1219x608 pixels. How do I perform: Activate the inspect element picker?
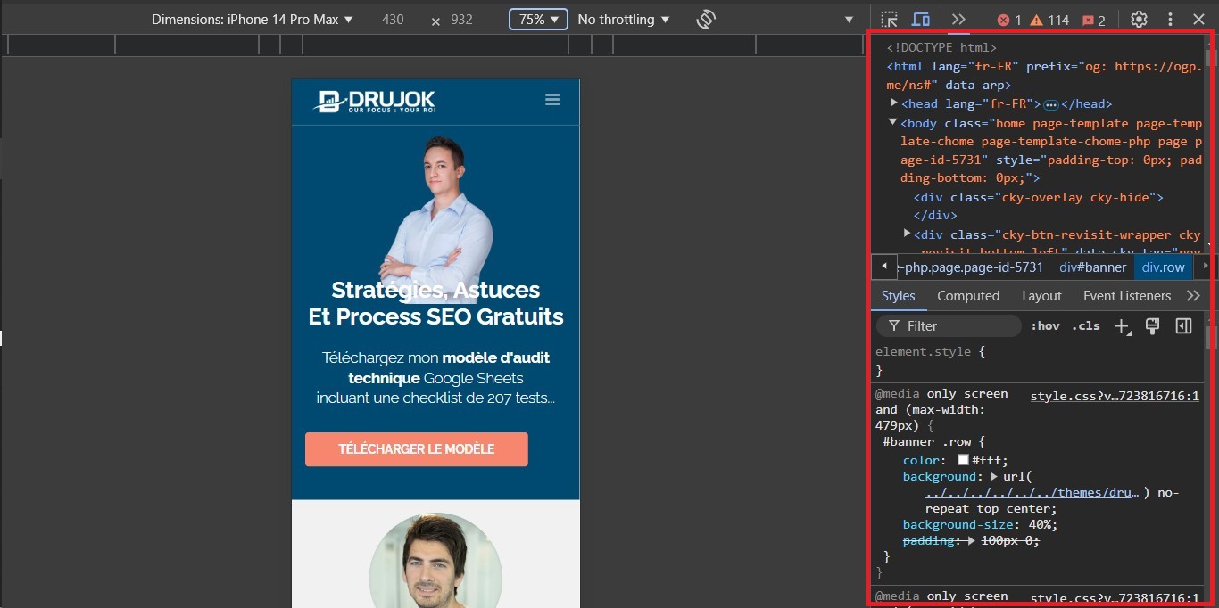(x=889, y=20)
